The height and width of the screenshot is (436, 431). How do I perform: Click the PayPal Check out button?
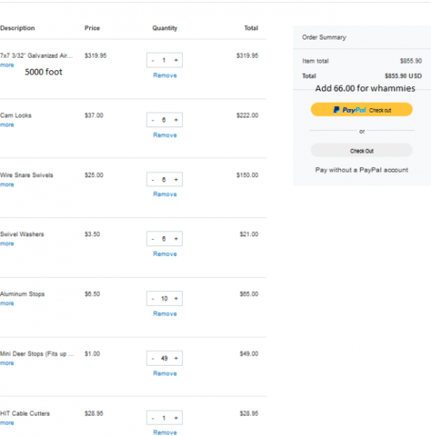coord(362,110)
